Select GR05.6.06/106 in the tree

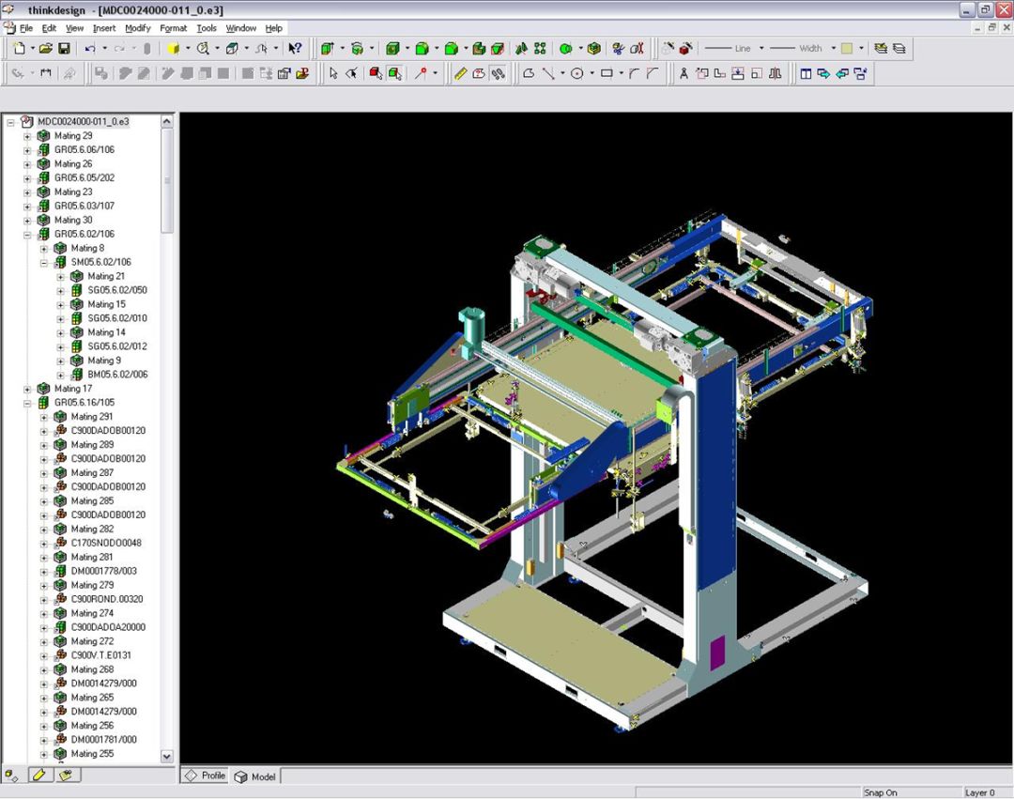click(84, 150)
